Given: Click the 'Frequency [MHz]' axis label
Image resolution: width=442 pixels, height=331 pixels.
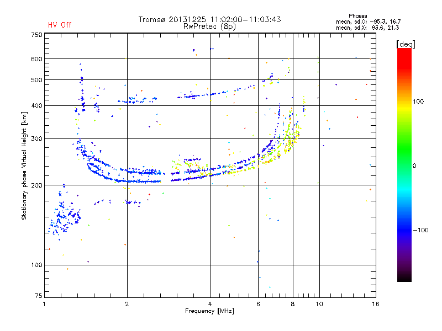Looking at the screenshot, I should point(209,311).
